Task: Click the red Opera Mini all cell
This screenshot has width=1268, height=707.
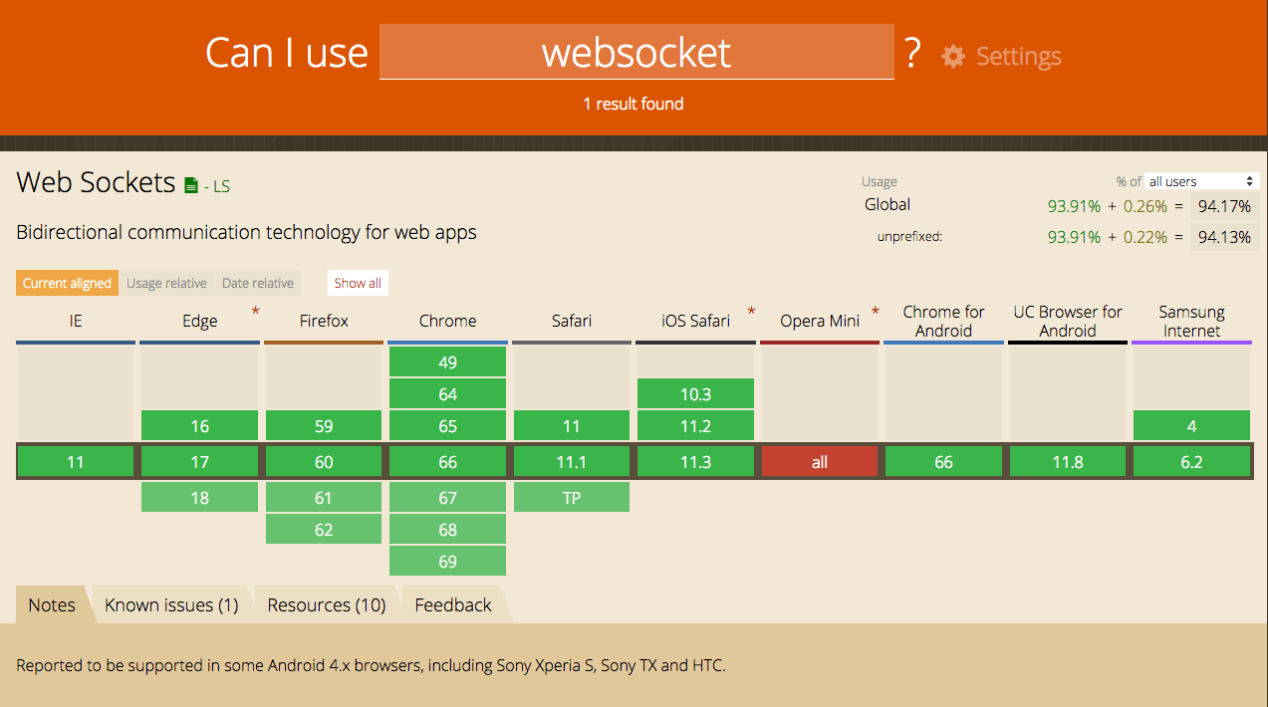Action: pyautogui.click(x=819, y=462)
